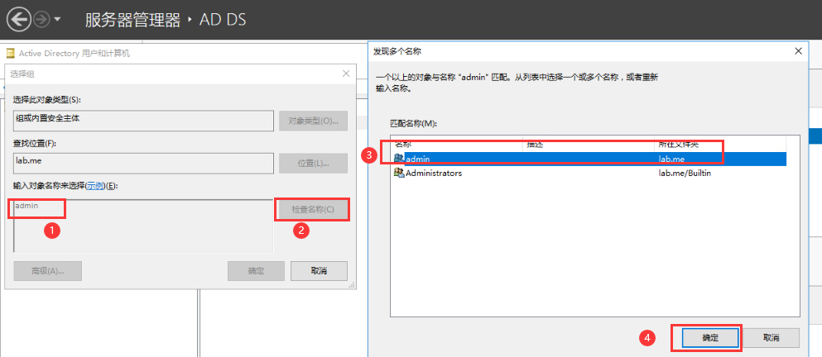Click the Check Names (检查名称) button
This screenshot has width=822, height=357.
coord(312,209)
